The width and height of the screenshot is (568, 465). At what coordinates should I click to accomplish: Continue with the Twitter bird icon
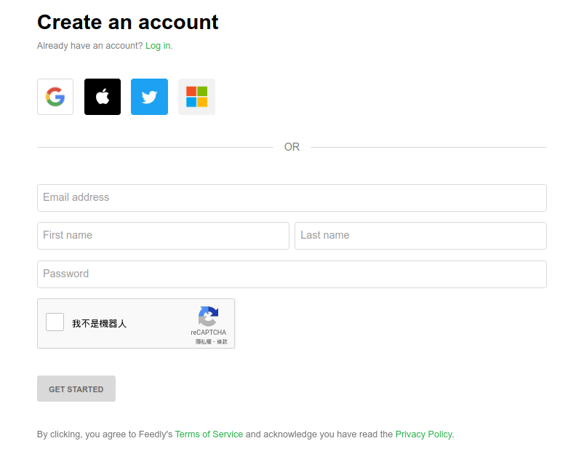149,97
